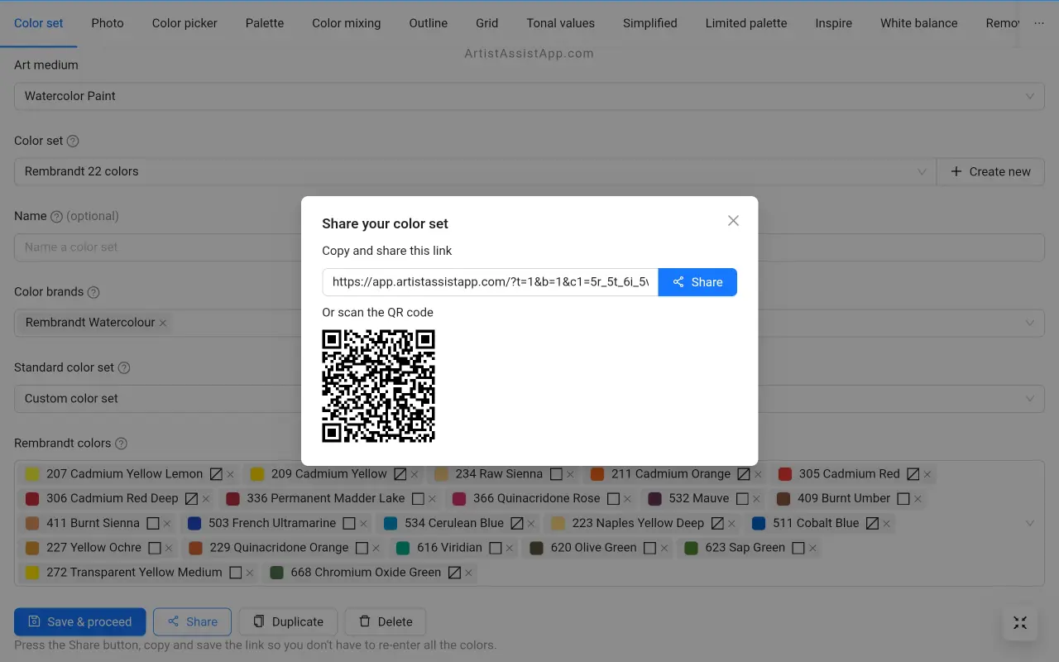Remove the 366 Quinacridone Rose color tag
The width and height of the screenshot is (1059, 662).
coord(627,499)
